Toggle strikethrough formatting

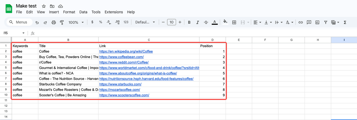pyautogui.click(x=206, y=22)
